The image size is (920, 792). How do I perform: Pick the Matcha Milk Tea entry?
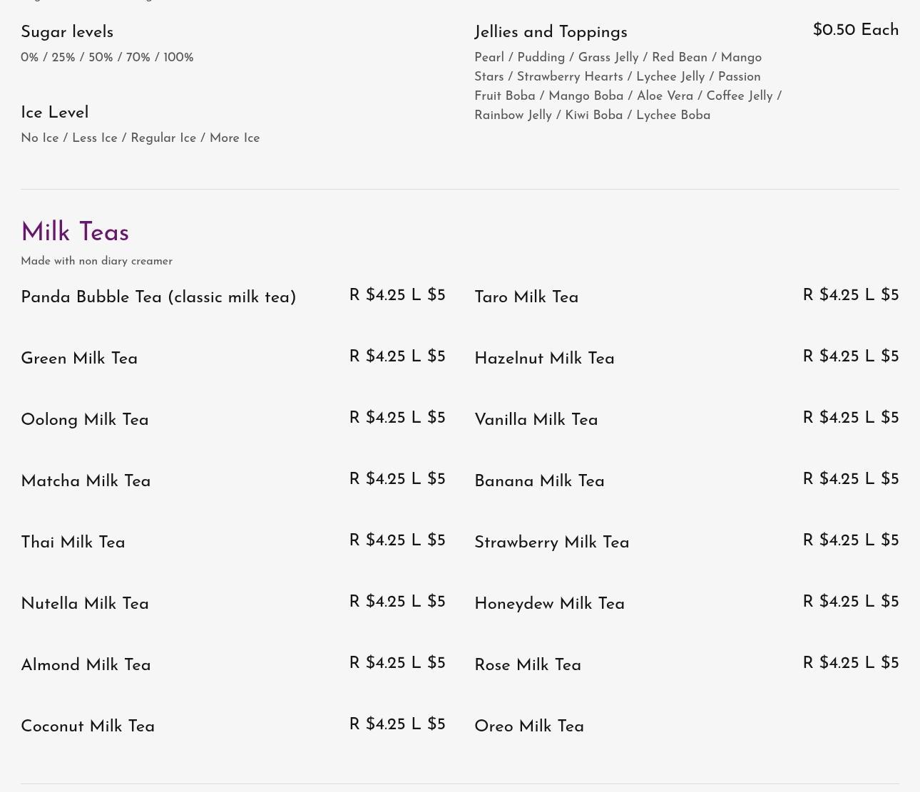coord(86,481)
